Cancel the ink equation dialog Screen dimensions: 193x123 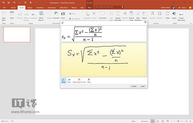coord(134,86)
